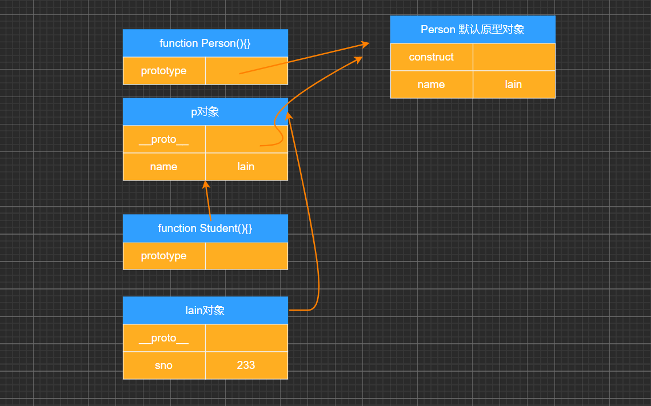Select the name row in Person 默认原型对象
This screenshot has height=406, width=651.
[432, 84]
